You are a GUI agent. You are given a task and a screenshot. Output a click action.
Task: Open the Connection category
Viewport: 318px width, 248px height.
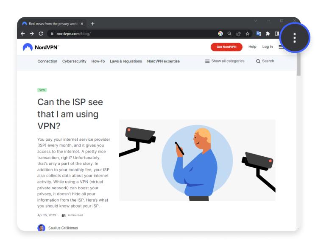[x=47, y=61]
